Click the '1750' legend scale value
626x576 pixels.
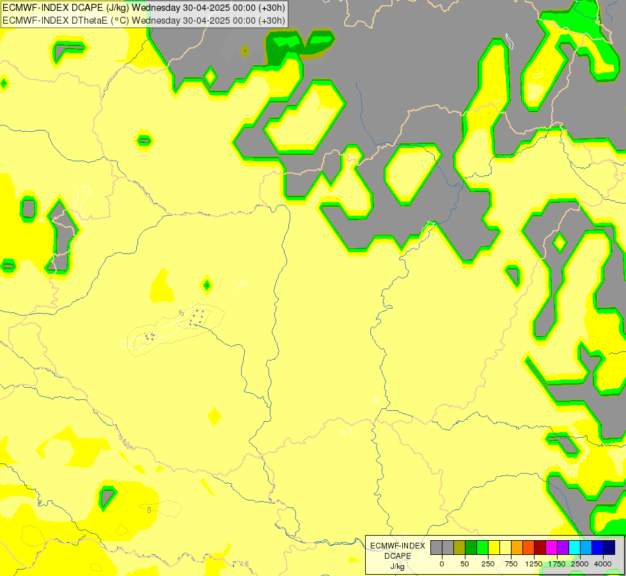(x=557, y=564)
